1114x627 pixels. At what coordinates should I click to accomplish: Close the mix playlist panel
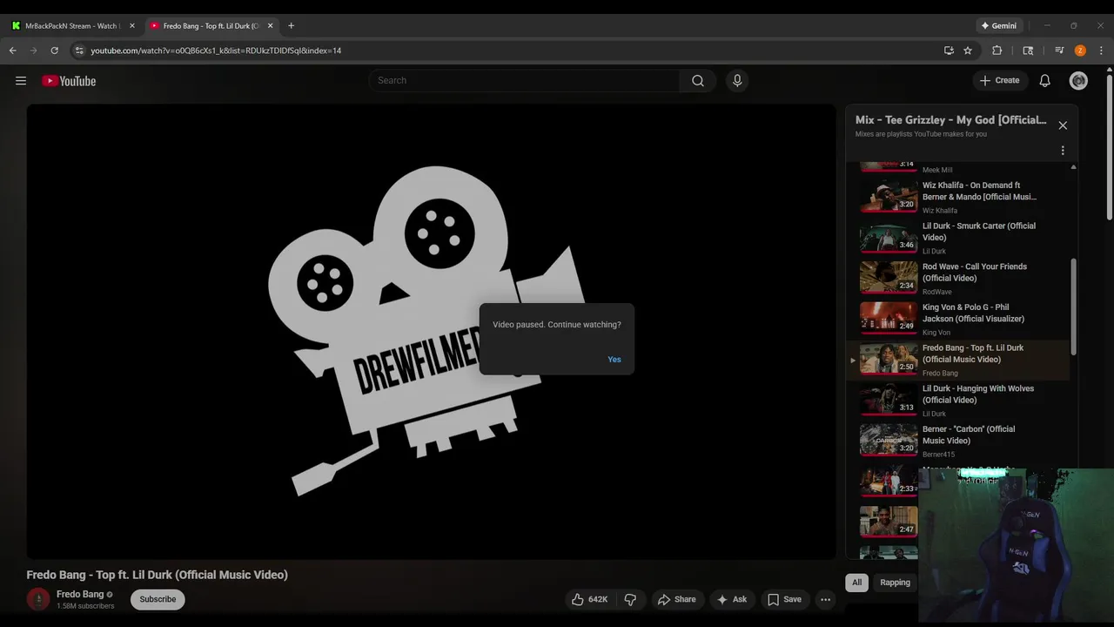1063,125
